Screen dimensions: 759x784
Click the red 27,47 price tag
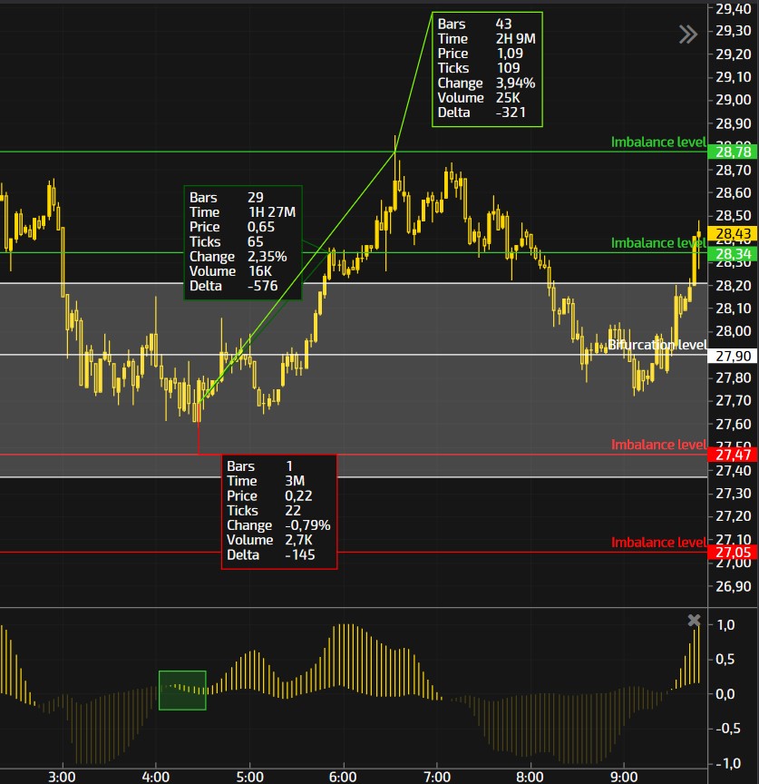coord(731,454)
